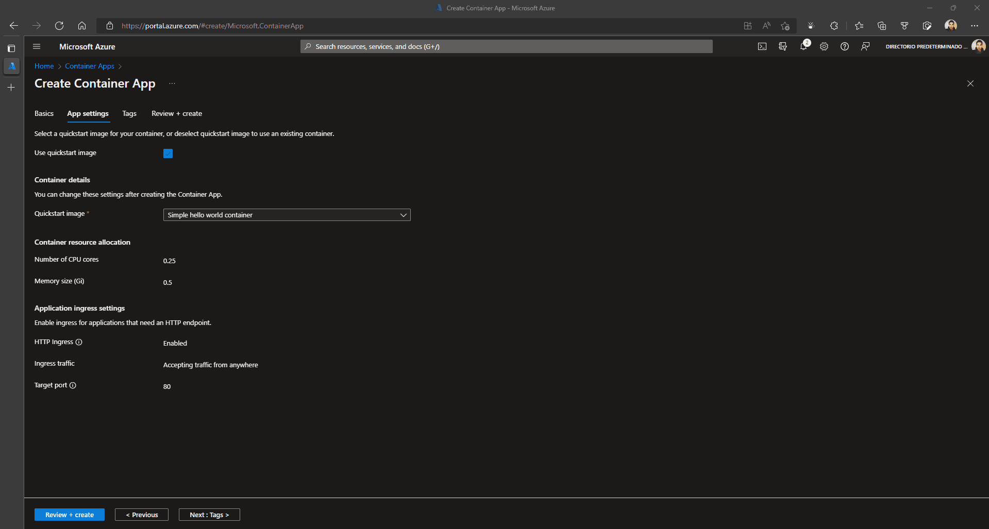
Task: Uncheck Use quickstart image checkbox
Action: 168,153
